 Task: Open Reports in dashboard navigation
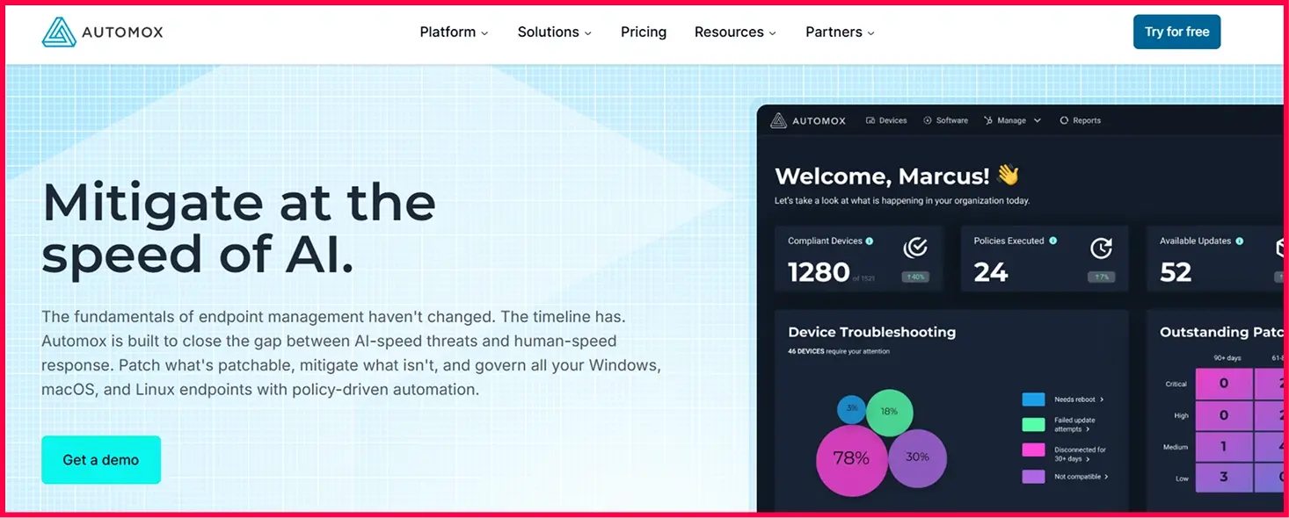[1080, 120]
